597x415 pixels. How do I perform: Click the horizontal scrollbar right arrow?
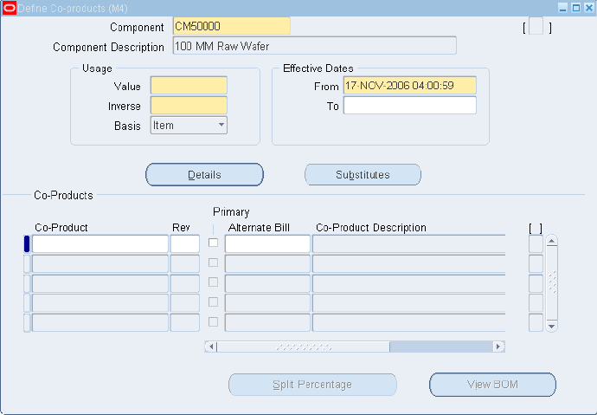498,347
